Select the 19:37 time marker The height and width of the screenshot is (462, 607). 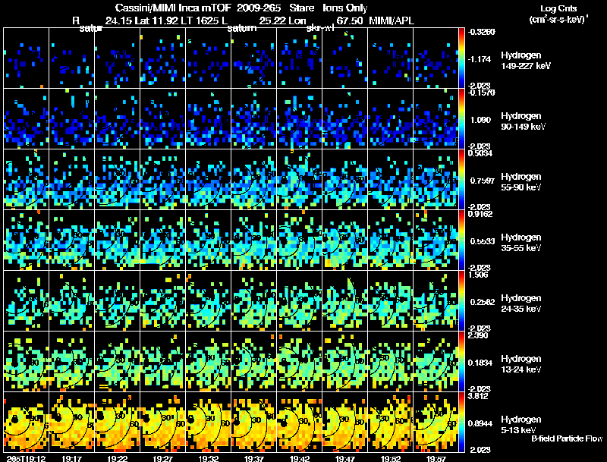(253, 458)
